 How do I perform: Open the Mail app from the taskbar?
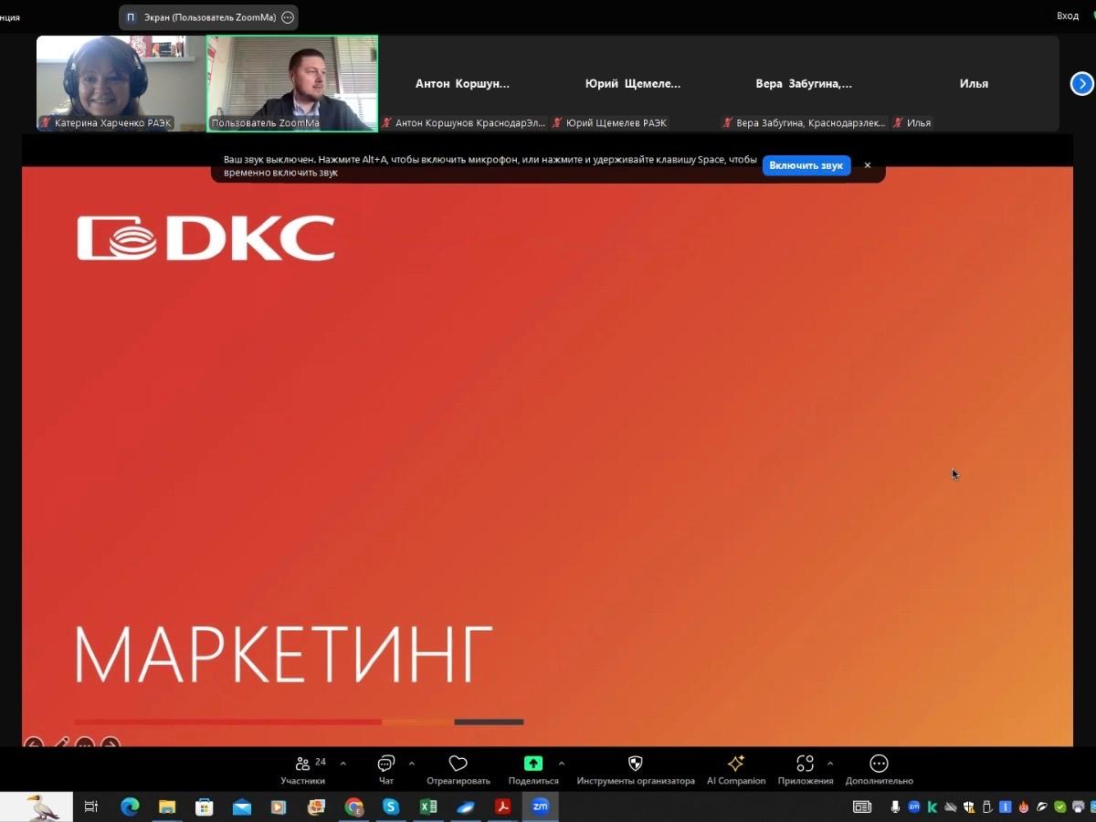tap(242, 806)
